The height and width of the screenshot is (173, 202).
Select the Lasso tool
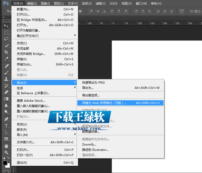click(x=6, y=39)
